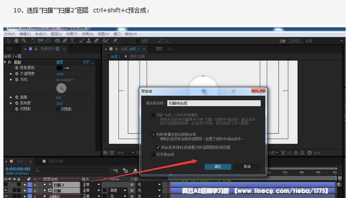Screen dimensions: 346x198
Task: Toggle visibility eye for layer 小圆点
Action: pos(6,196)
